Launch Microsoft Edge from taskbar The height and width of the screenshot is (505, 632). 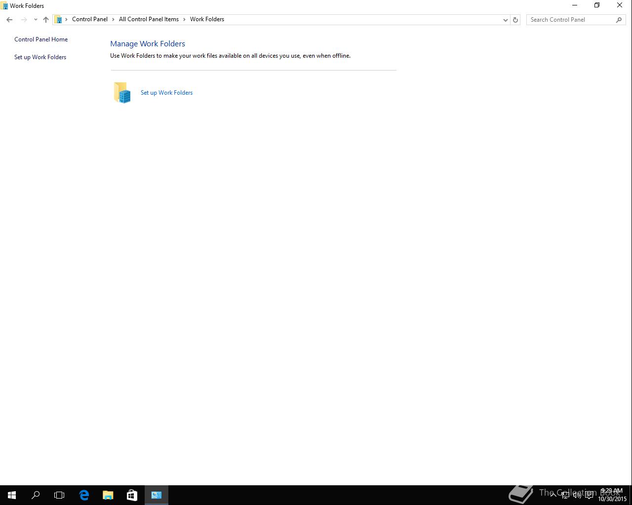tap(84, 495)
